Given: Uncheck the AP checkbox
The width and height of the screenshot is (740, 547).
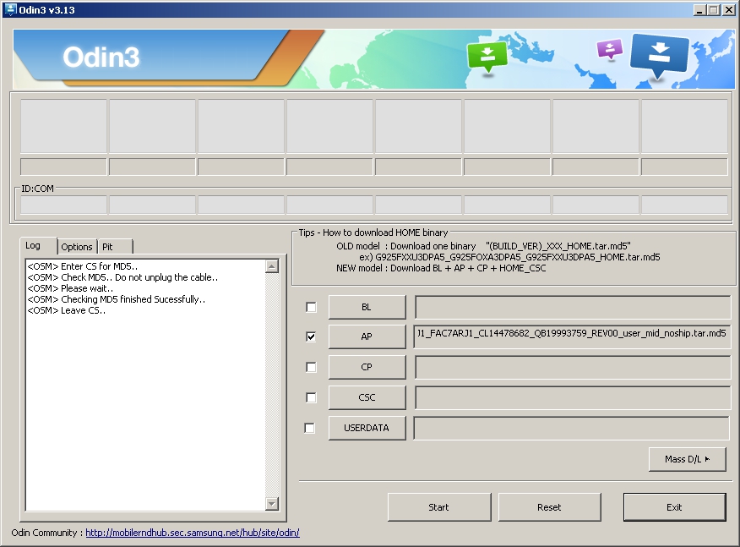Looking at the screenshot, I should point(311,336).
